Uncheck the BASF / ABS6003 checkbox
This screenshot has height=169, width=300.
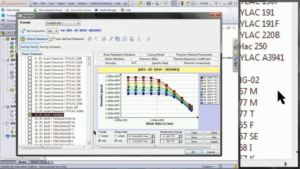point(30,115)
